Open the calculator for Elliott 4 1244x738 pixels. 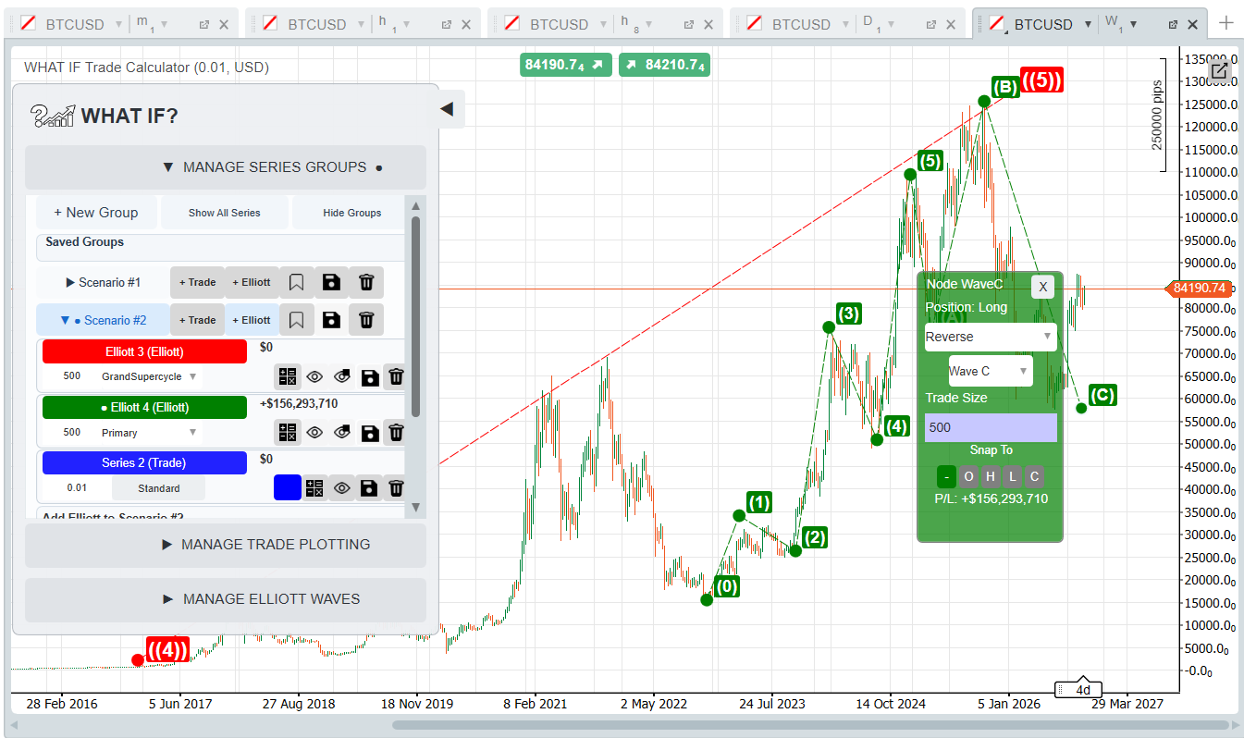coord(288,432)
